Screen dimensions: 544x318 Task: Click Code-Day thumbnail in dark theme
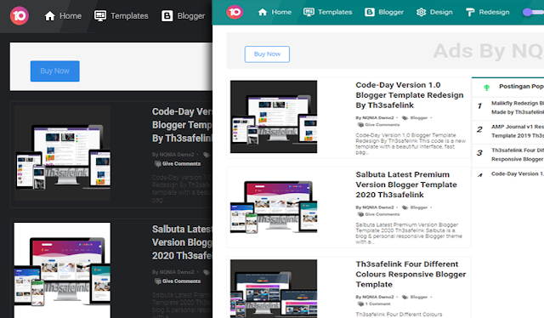click(x=62, y=153)
